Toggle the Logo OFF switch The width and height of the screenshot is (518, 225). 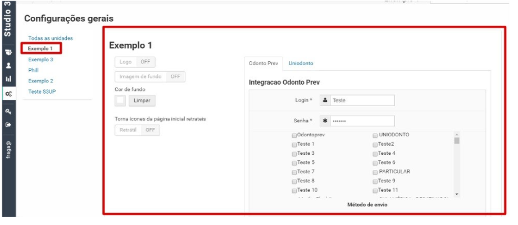135,62
